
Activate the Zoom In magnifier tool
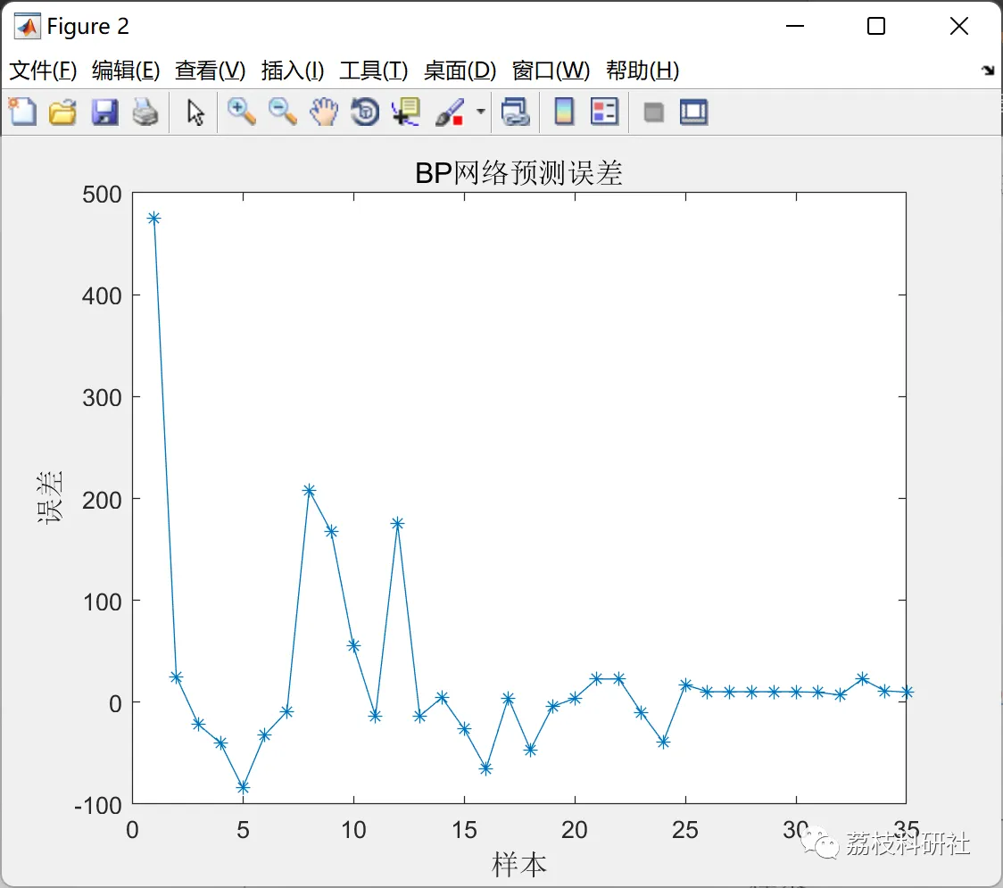click(x=241, y=112)
